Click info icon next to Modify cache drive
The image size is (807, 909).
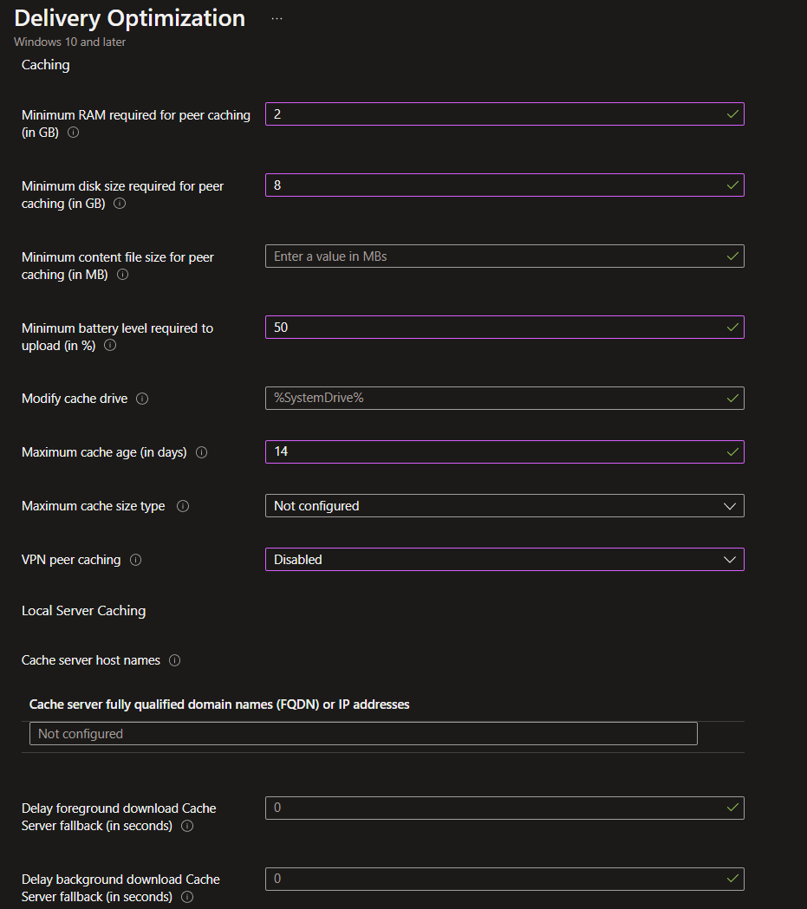click(x=142, y=399)
